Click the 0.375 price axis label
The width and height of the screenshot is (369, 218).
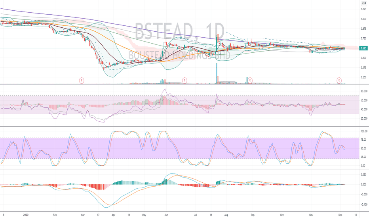(x=363, y=67)
